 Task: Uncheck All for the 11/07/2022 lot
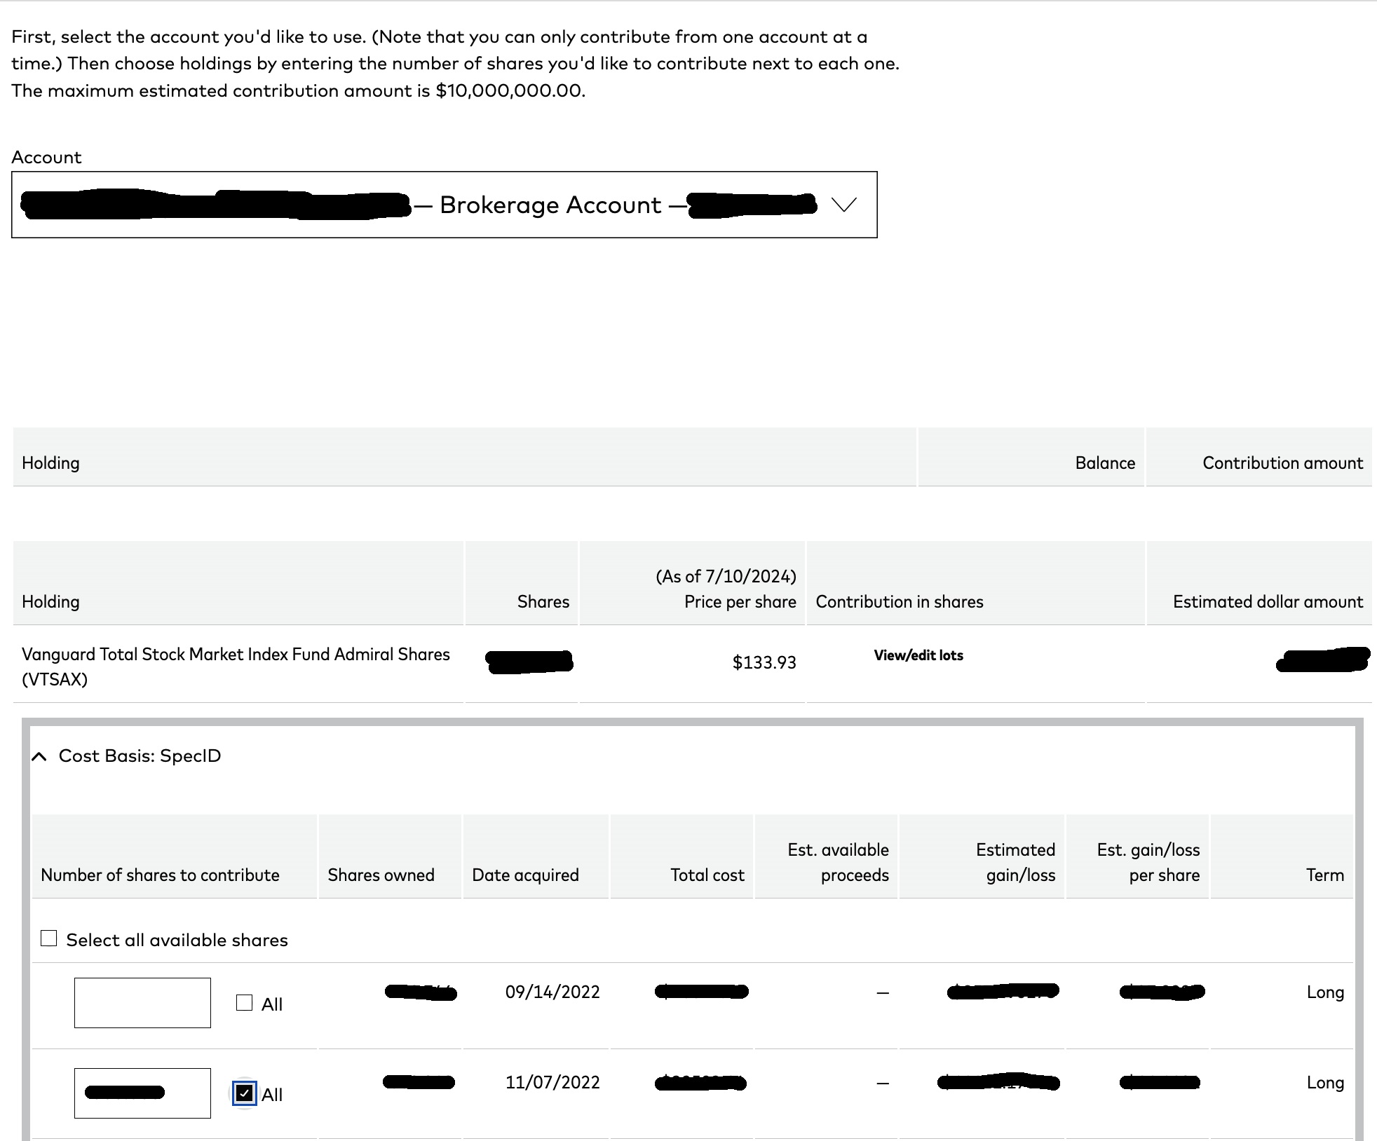pyautogui.click(x=244, y=1093)
